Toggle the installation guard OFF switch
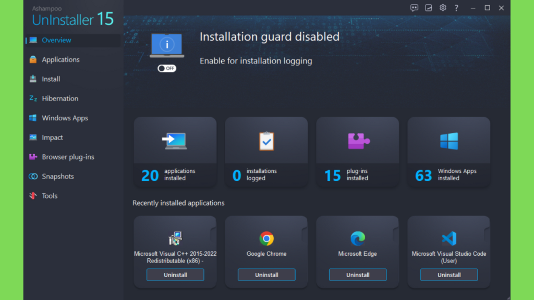The image size is (534, 300). click(x=167, y=68)
